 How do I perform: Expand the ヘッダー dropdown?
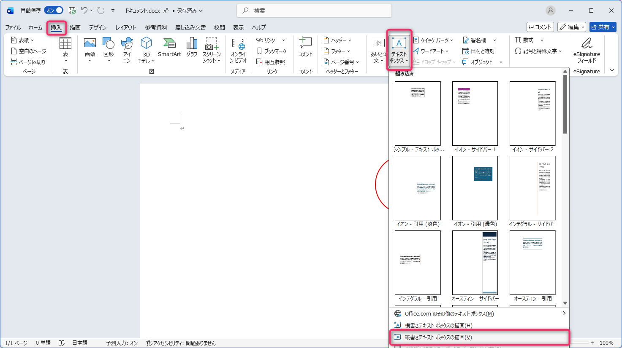tap(337, 40)
